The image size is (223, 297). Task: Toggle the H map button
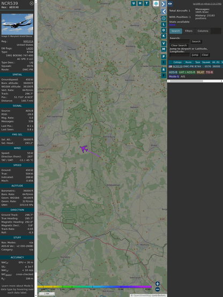pos(140,3)
